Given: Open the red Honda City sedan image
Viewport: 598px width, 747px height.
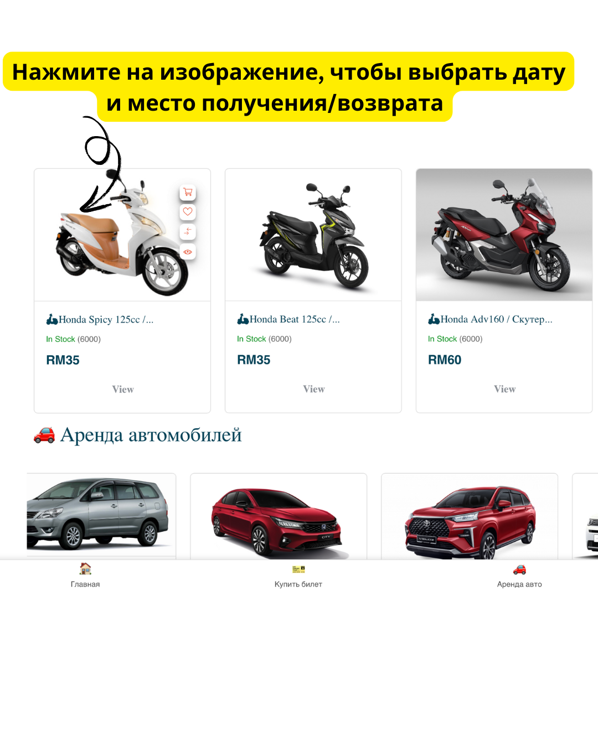Looking at the screenshot, I should coord(279,516).
